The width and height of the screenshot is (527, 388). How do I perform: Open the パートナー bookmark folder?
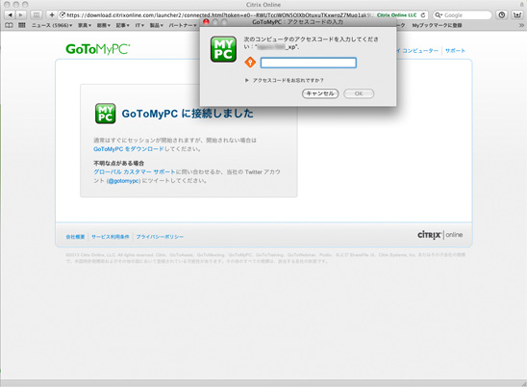point(183,25)
